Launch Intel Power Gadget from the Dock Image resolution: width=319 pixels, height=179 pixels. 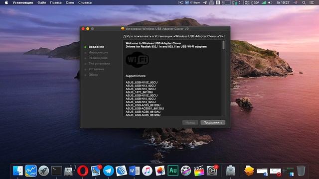click(x=31, y=171)
